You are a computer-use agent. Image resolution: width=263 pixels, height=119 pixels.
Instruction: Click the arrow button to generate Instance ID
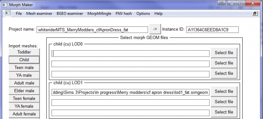tap(155, 29)
